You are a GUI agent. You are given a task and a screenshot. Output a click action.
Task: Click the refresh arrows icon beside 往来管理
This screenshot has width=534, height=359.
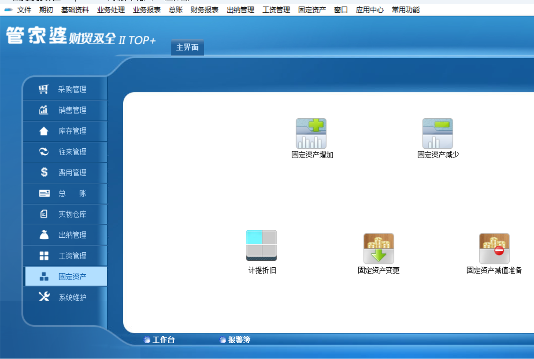44,152
